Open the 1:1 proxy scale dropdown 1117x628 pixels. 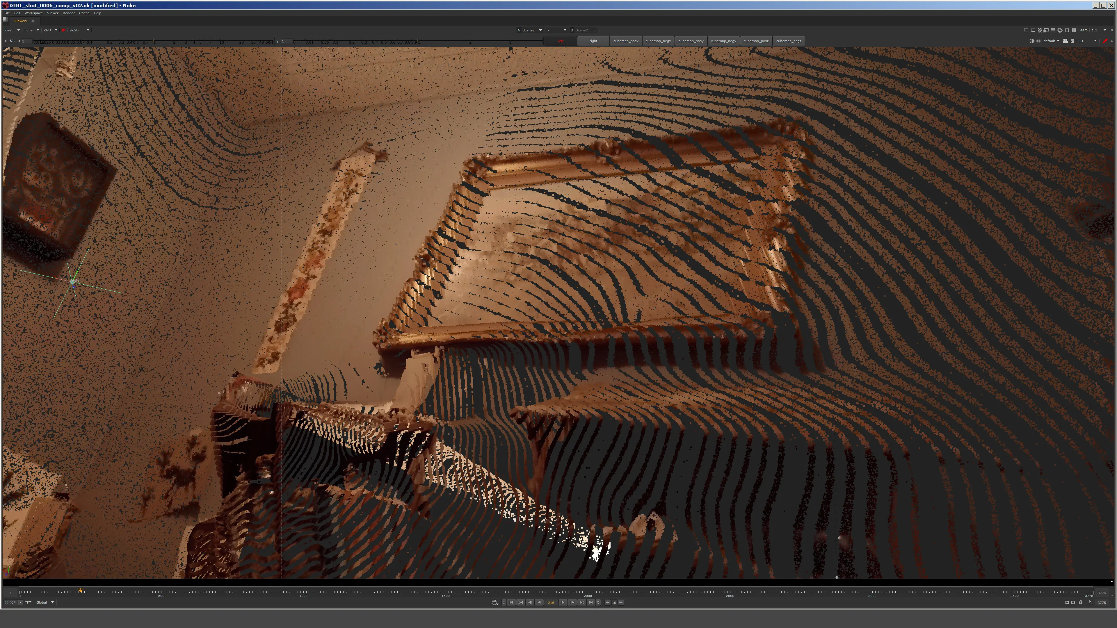pyautogui.click(x=1098, y=30)
